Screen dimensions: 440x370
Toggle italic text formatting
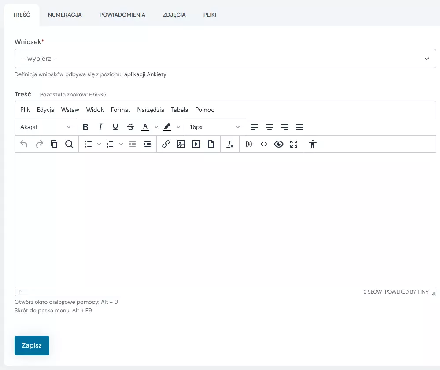pyautogui.click(x=100, y=127)
